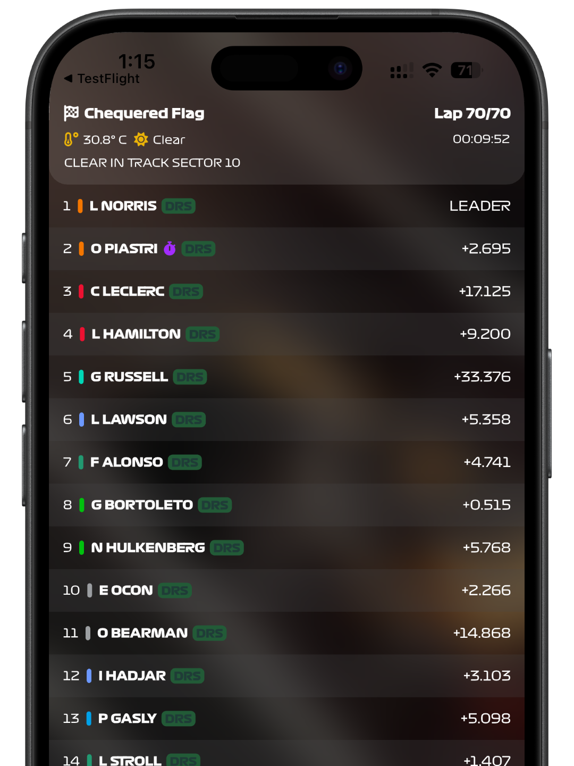Tap the back arrow next to TestFlight

(x=68, y=78)
